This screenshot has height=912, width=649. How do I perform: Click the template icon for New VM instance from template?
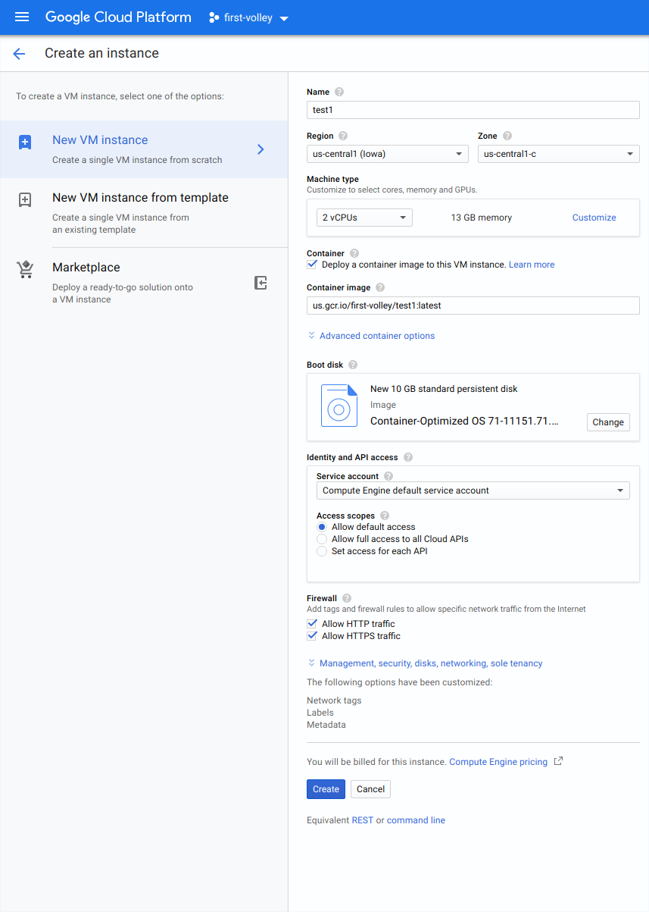[25, 199]
